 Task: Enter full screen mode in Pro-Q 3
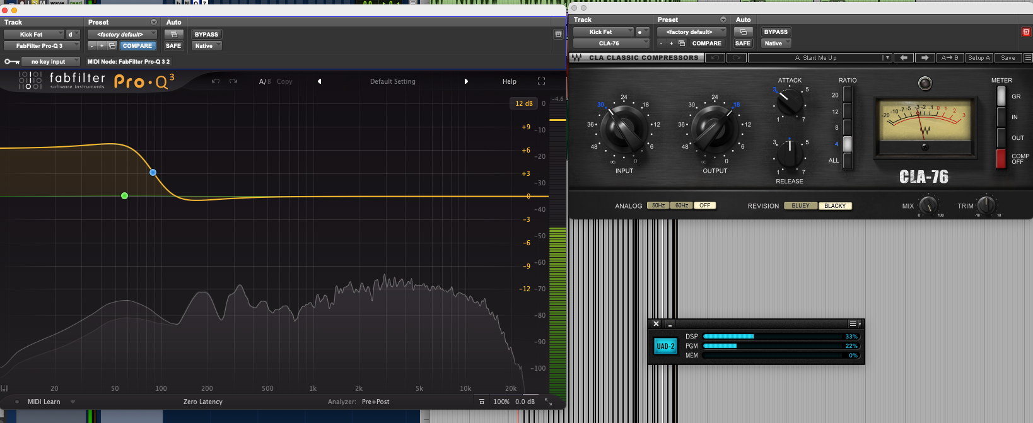point(541,81)
